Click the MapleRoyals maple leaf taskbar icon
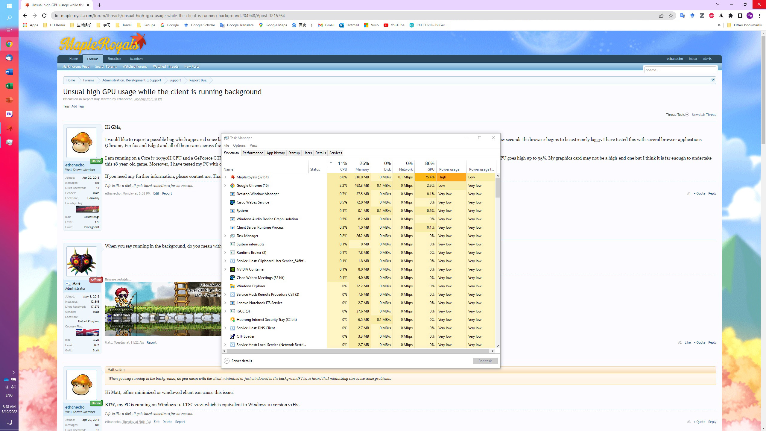This screenshot has width=766, height=431. coord(9,128)
